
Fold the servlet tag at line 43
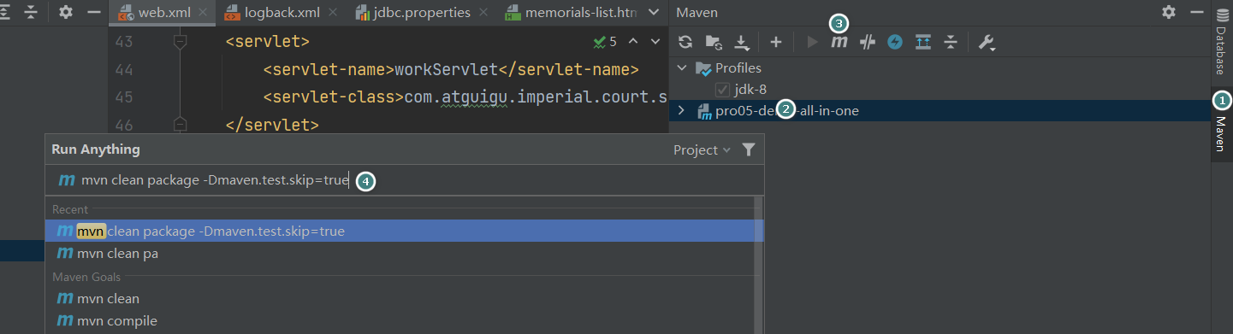coord(180,41)
